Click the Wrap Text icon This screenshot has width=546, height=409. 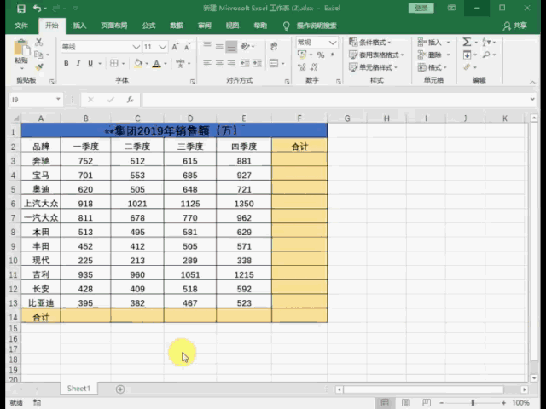point(274,46)
